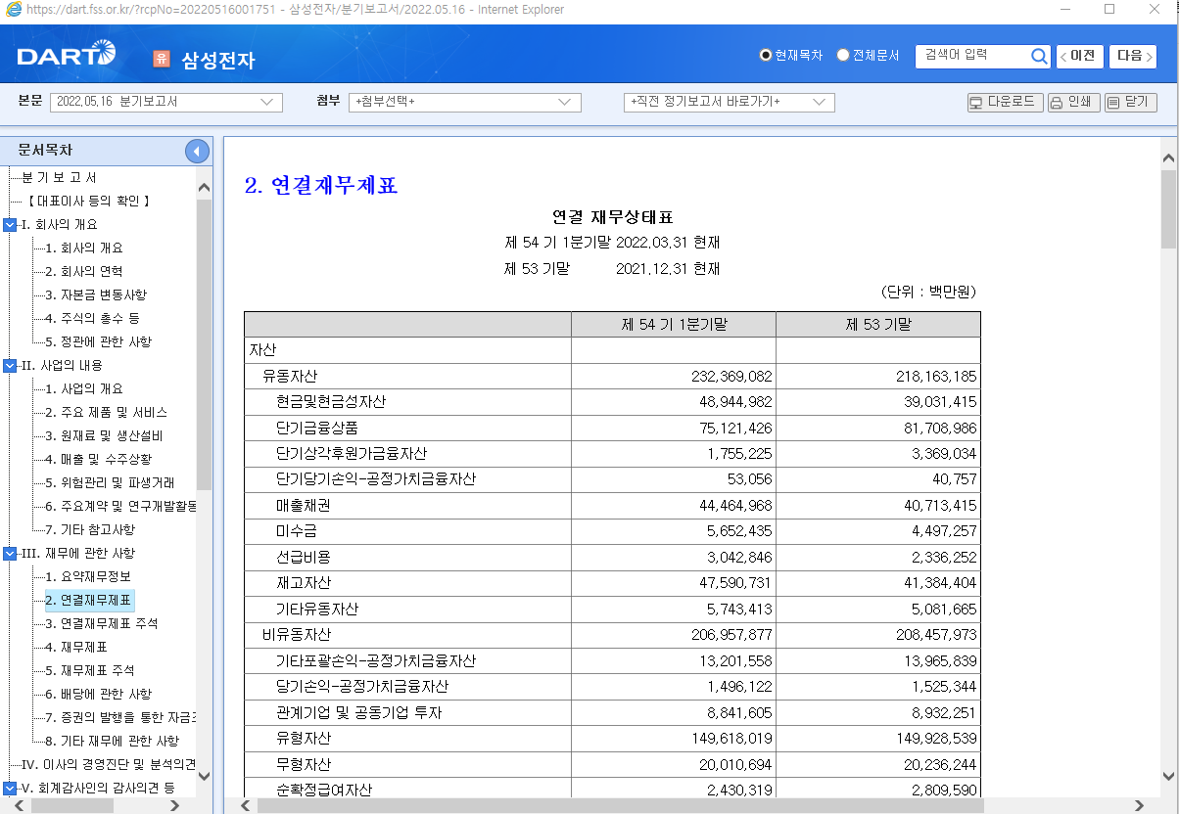The width and height of the screenshot is (1179, 814).
Task: Click the document vertical scrollbar thumb
Action: [1168, 209]
